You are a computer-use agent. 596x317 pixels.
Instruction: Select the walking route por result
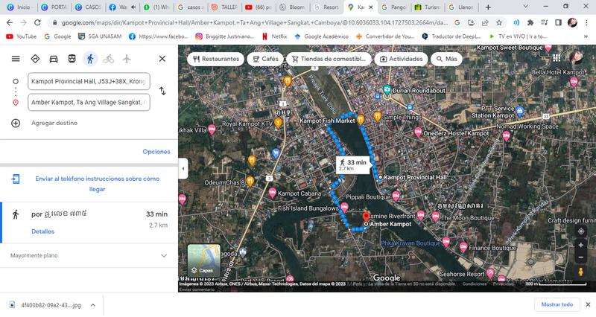[89, 222]
